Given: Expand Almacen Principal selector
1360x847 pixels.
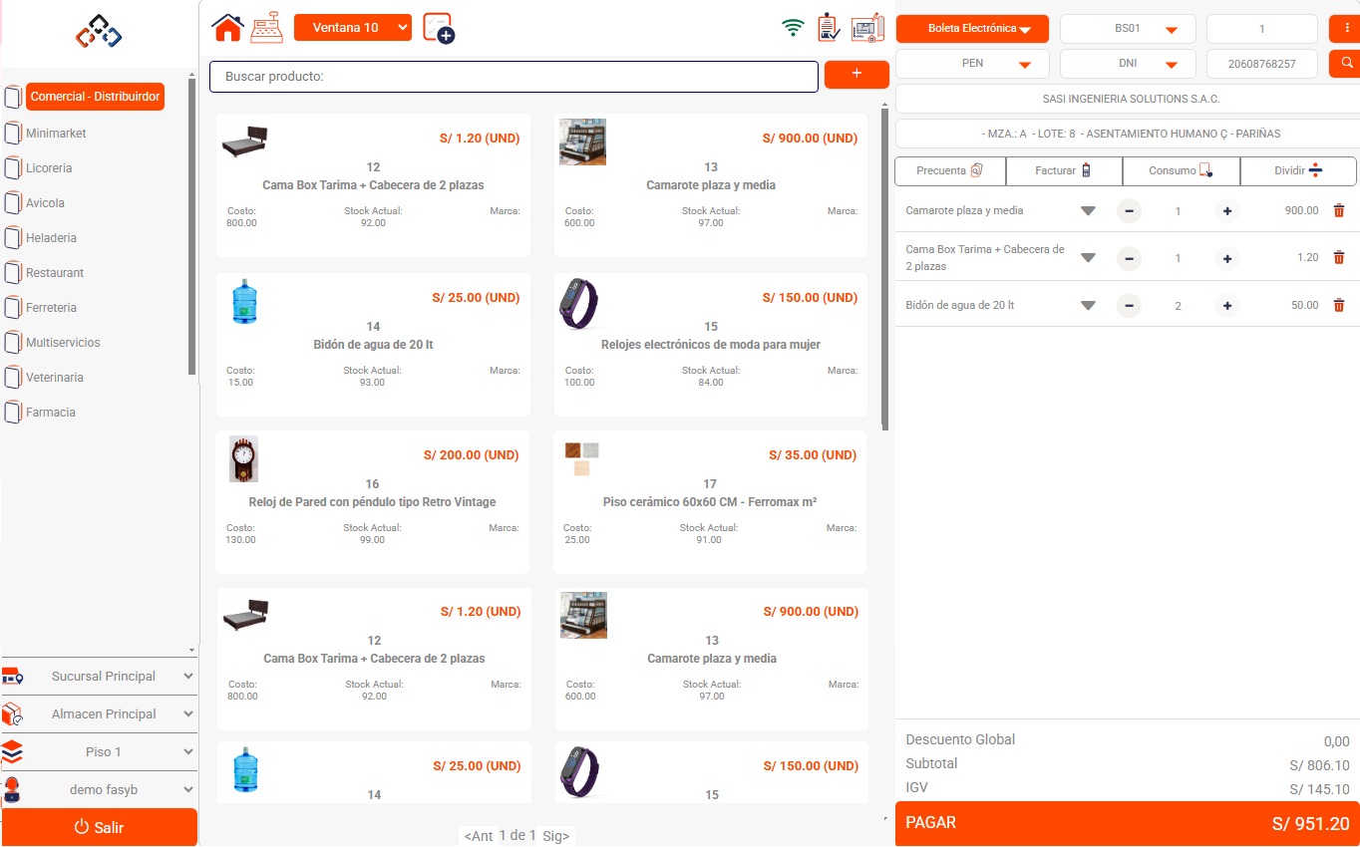Looking at the screenshot, I should pos(100,713).
